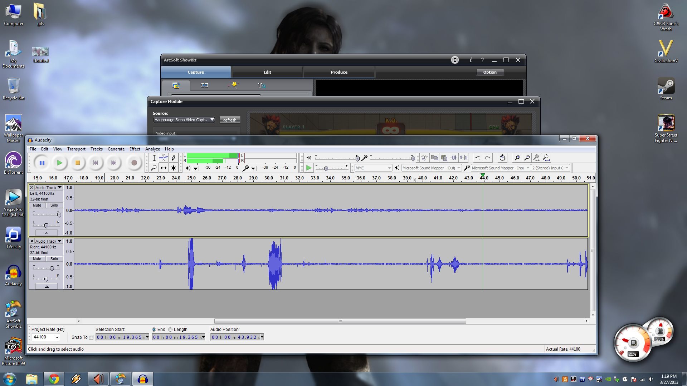The height and width of the screenshot is (386, 687).
Task: Click the Copy icon in edit toolbar
Action: [434, 158]
